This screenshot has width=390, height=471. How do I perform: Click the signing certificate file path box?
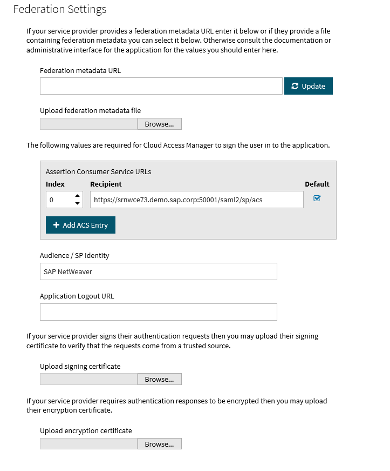tap(88, 380)
